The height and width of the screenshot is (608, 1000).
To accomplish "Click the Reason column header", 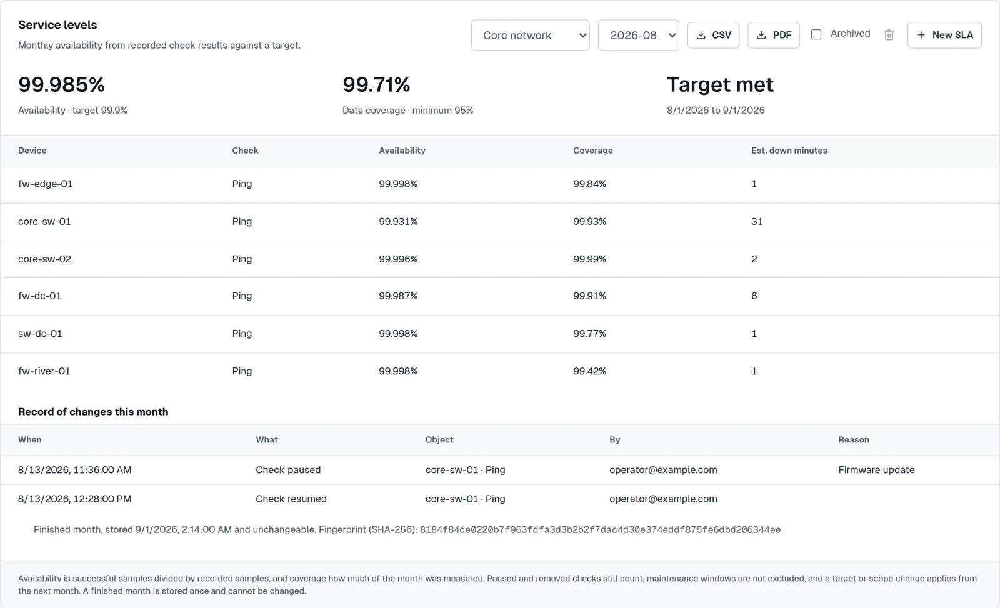I will (854, 440).
